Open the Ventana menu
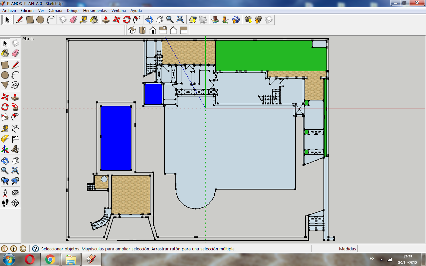426x266 pixels. [118, 11]
